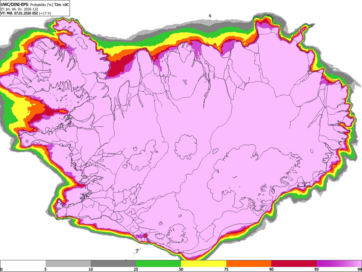Click the 'IT: þri. 06. 01. 2026 12Z' line
Screen dimensions: 362x272
tap(20, 9)
